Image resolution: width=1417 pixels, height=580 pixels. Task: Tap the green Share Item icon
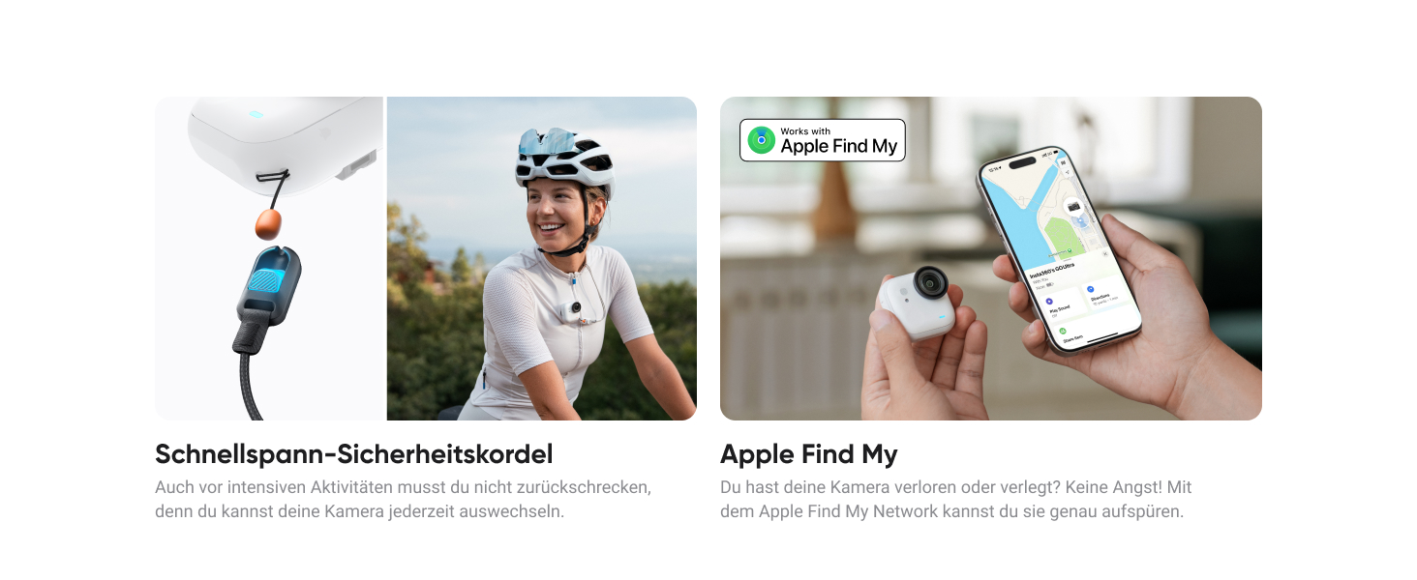tap(1062, 331)
